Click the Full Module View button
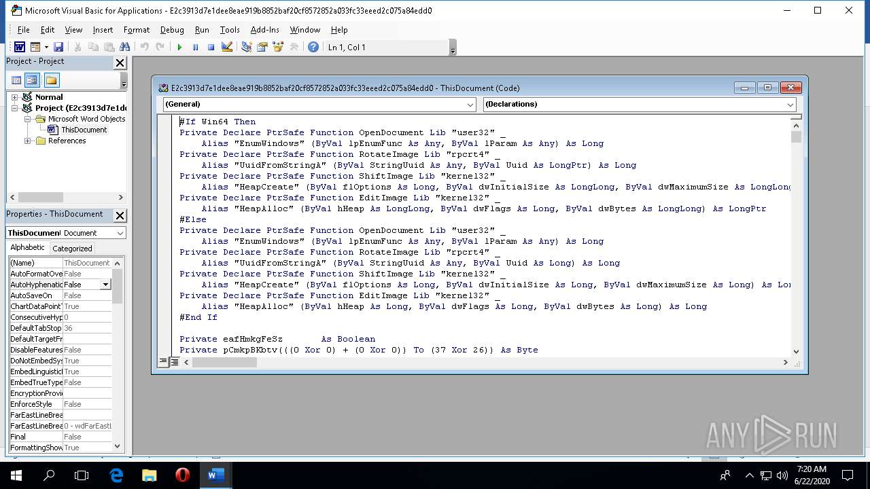 coord(174,362)
